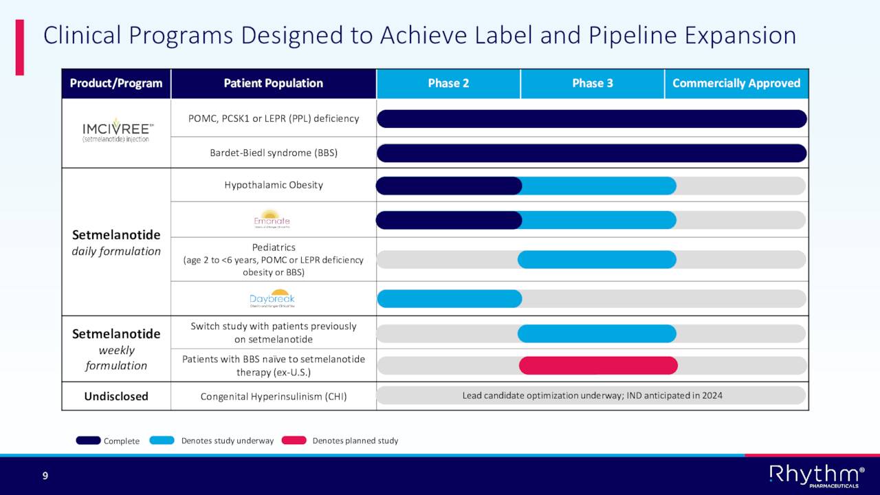Click the Commercially Approved column header
Image resolution: width=880 pixels, height=495 pixels.
736,83
